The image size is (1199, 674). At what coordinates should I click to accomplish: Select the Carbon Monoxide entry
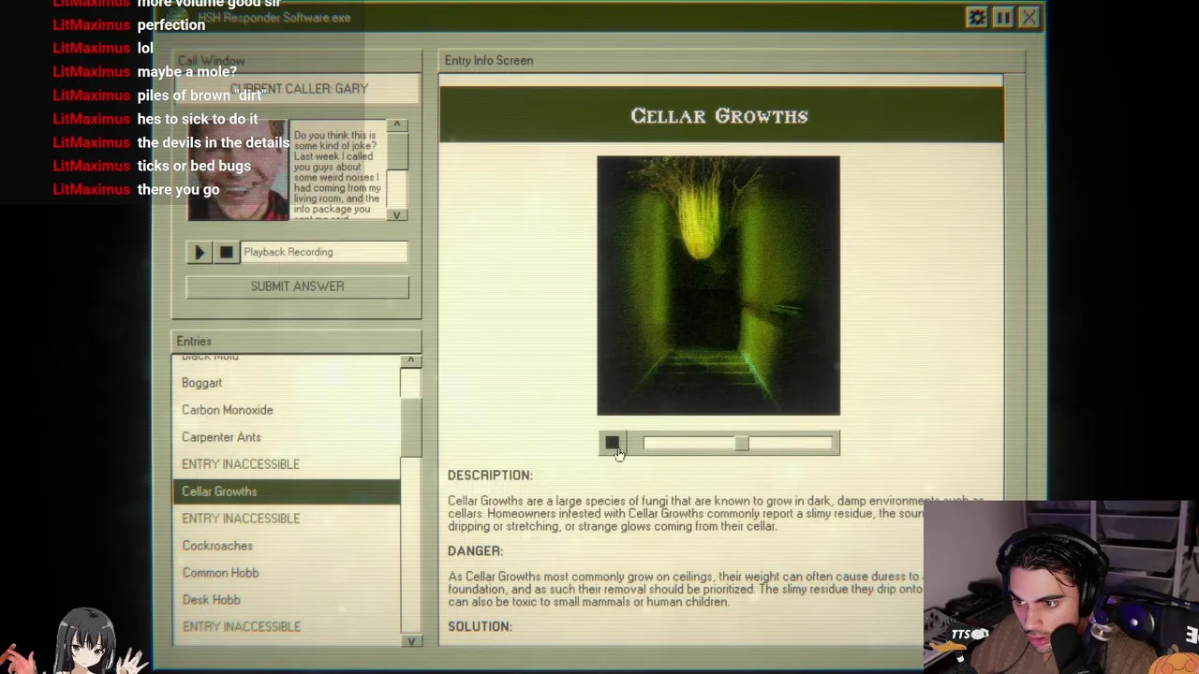click(x=286, y=410)
